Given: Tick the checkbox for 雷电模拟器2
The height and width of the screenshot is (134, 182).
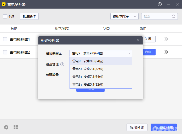Looking at the screenshot, I should (x=5, y=52).
